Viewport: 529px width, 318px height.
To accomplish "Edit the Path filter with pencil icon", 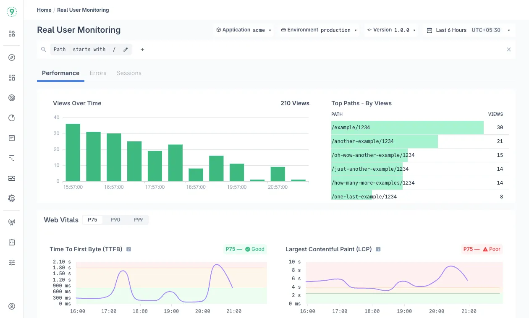I will click(x=126, y=50).
